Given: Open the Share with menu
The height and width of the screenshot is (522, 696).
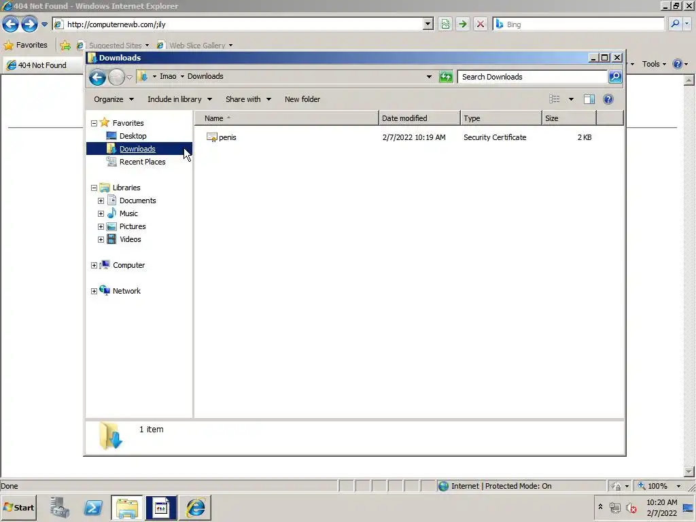Looking at the screenshot, I should (248, 99).
